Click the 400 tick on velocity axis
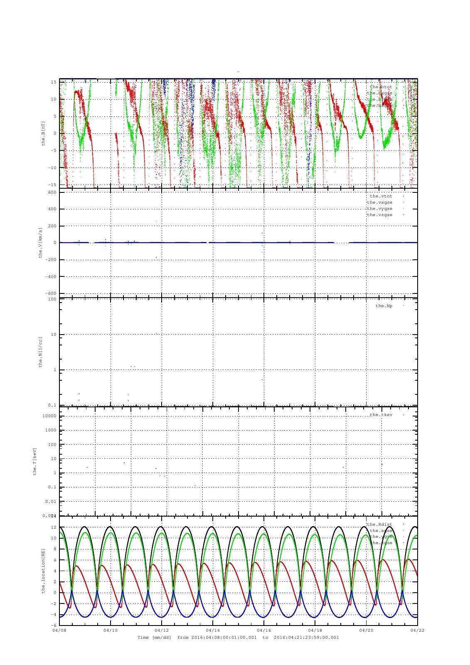This screenshot has width=470, height=665. click(x=52, y=209)
